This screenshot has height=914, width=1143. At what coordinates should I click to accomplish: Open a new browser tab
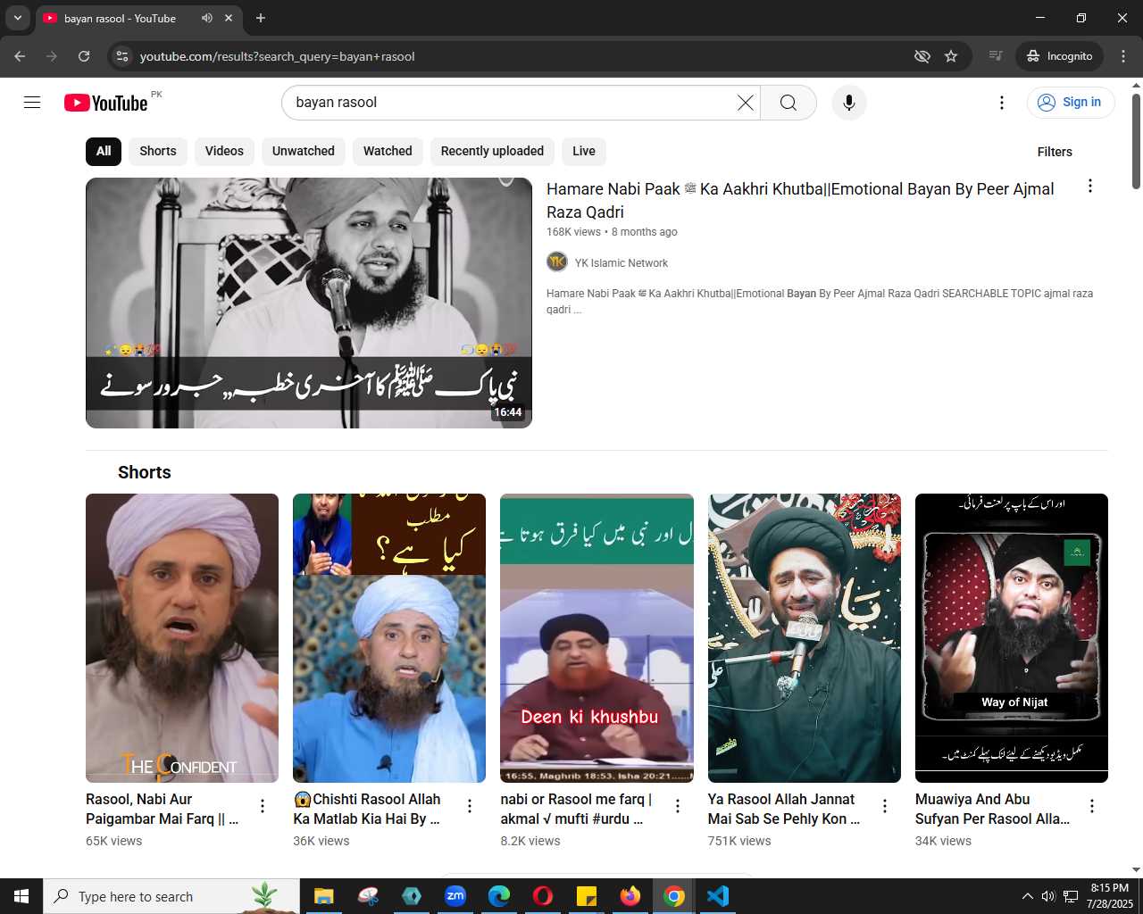261,18
